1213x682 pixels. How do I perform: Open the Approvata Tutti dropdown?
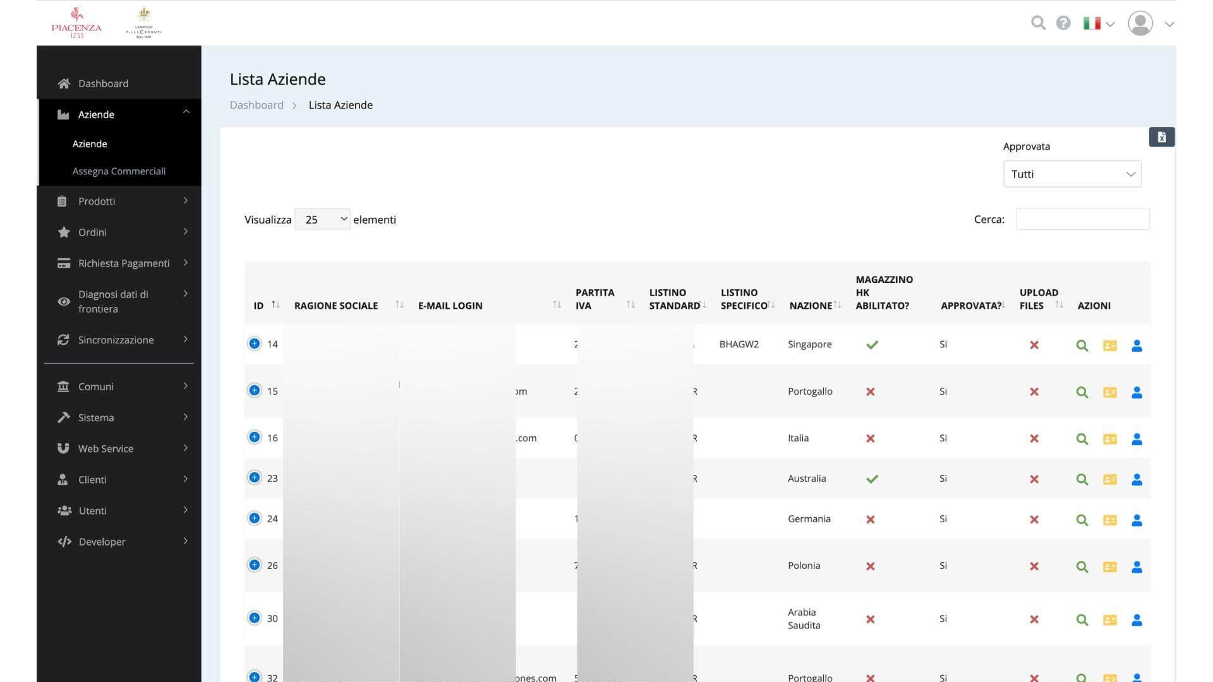[1072, 174]
